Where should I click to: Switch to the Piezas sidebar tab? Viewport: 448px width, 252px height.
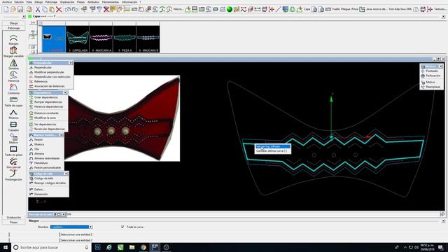pos(13,222)
